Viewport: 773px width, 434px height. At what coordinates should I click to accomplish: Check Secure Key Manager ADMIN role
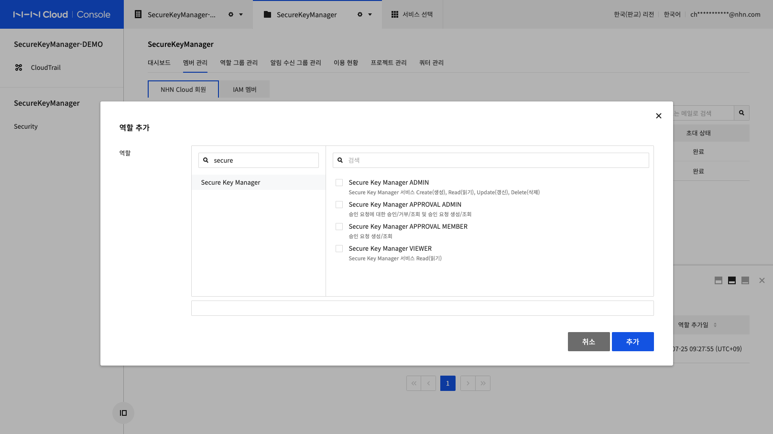(339, 182)
